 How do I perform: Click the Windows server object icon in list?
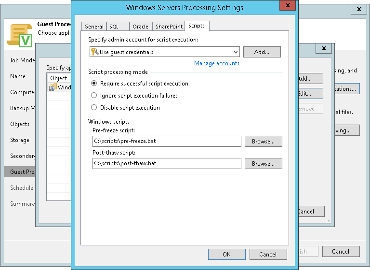(53, 87)
